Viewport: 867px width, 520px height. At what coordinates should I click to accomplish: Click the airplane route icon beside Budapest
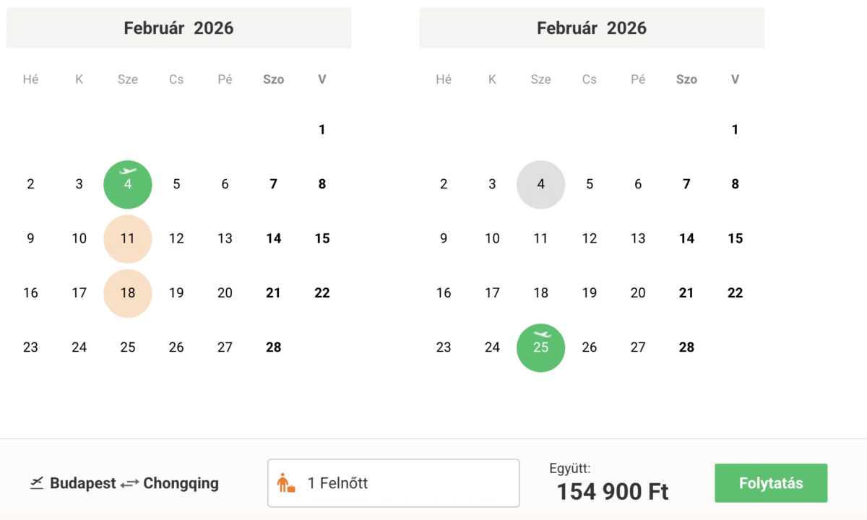coord(37,483)
